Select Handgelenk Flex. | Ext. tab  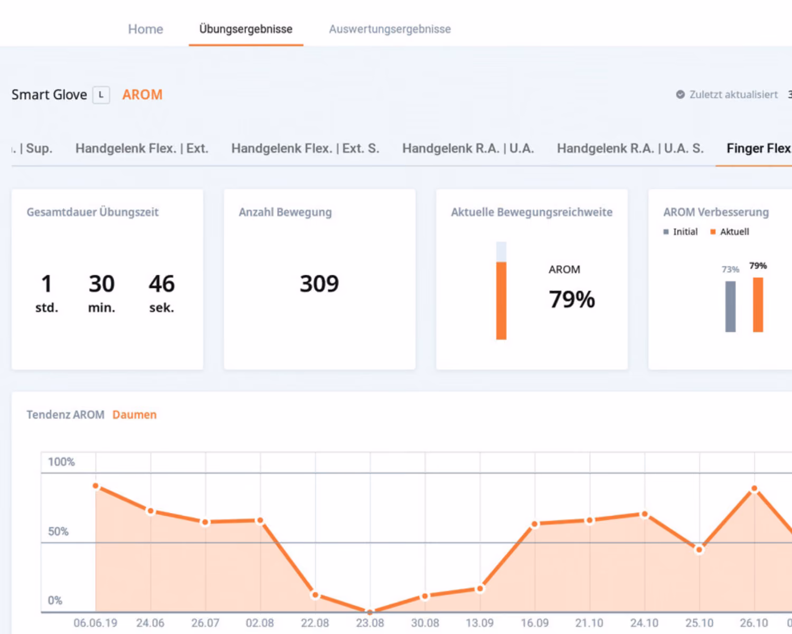pos(142,148)
